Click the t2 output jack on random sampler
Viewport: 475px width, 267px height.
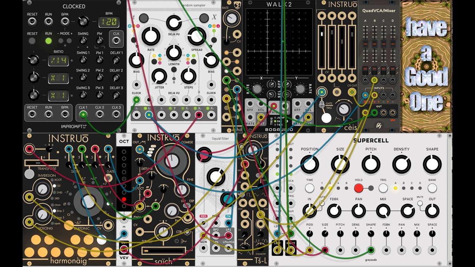[x=149, y=115]
